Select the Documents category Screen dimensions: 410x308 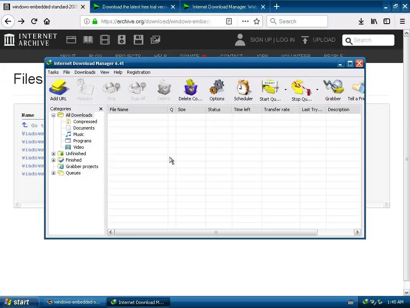click(x=84, y=128)
